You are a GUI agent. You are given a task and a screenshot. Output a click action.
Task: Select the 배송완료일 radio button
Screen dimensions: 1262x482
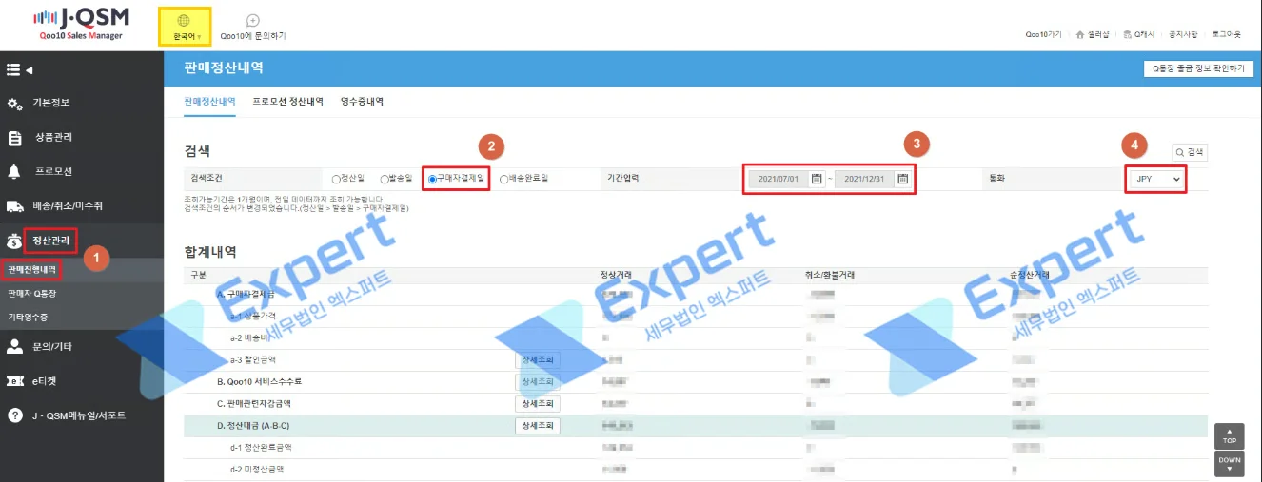(x=503, y=178)
